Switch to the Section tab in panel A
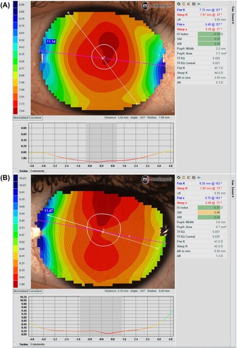This screenshot has width=237, height=348. [23, 171]
